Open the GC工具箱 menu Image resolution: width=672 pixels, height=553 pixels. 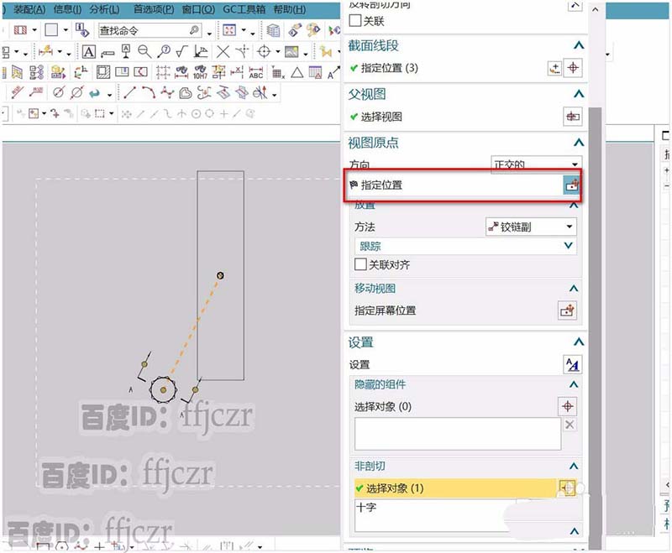(244, 9)
